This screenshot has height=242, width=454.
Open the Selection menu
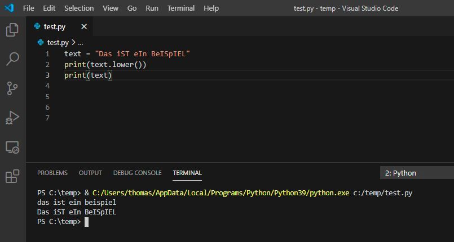79,8
